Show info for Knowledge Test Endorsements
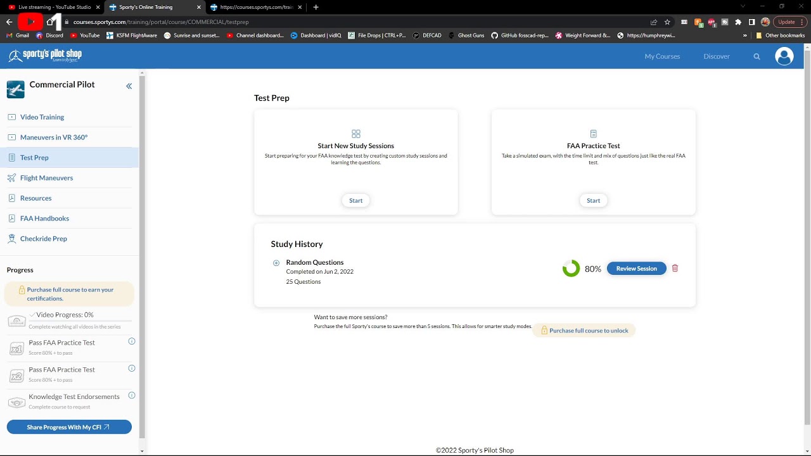The height and width of the screenshot is (456, 811). (132, 395)
